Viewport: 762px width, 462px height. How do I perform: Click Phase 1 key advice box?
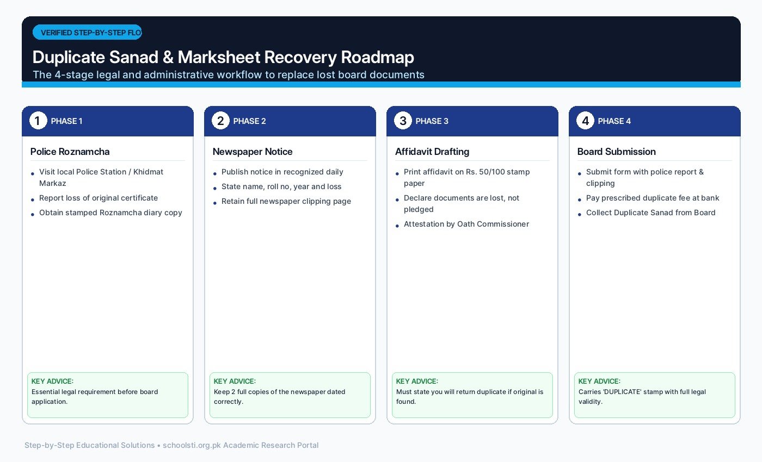pyautogui.click(x=108, y=395)
